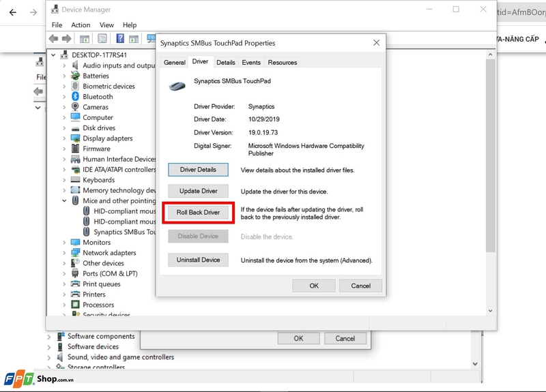Click the Print queues printer icon

pyautogui.click(x=75, y=284)
